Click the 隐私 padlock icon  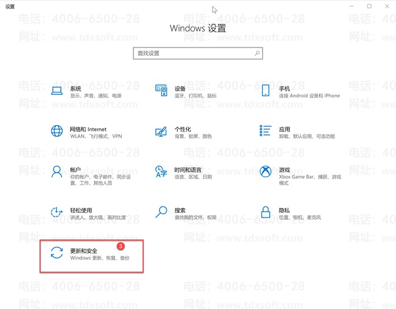coord(266,212)
